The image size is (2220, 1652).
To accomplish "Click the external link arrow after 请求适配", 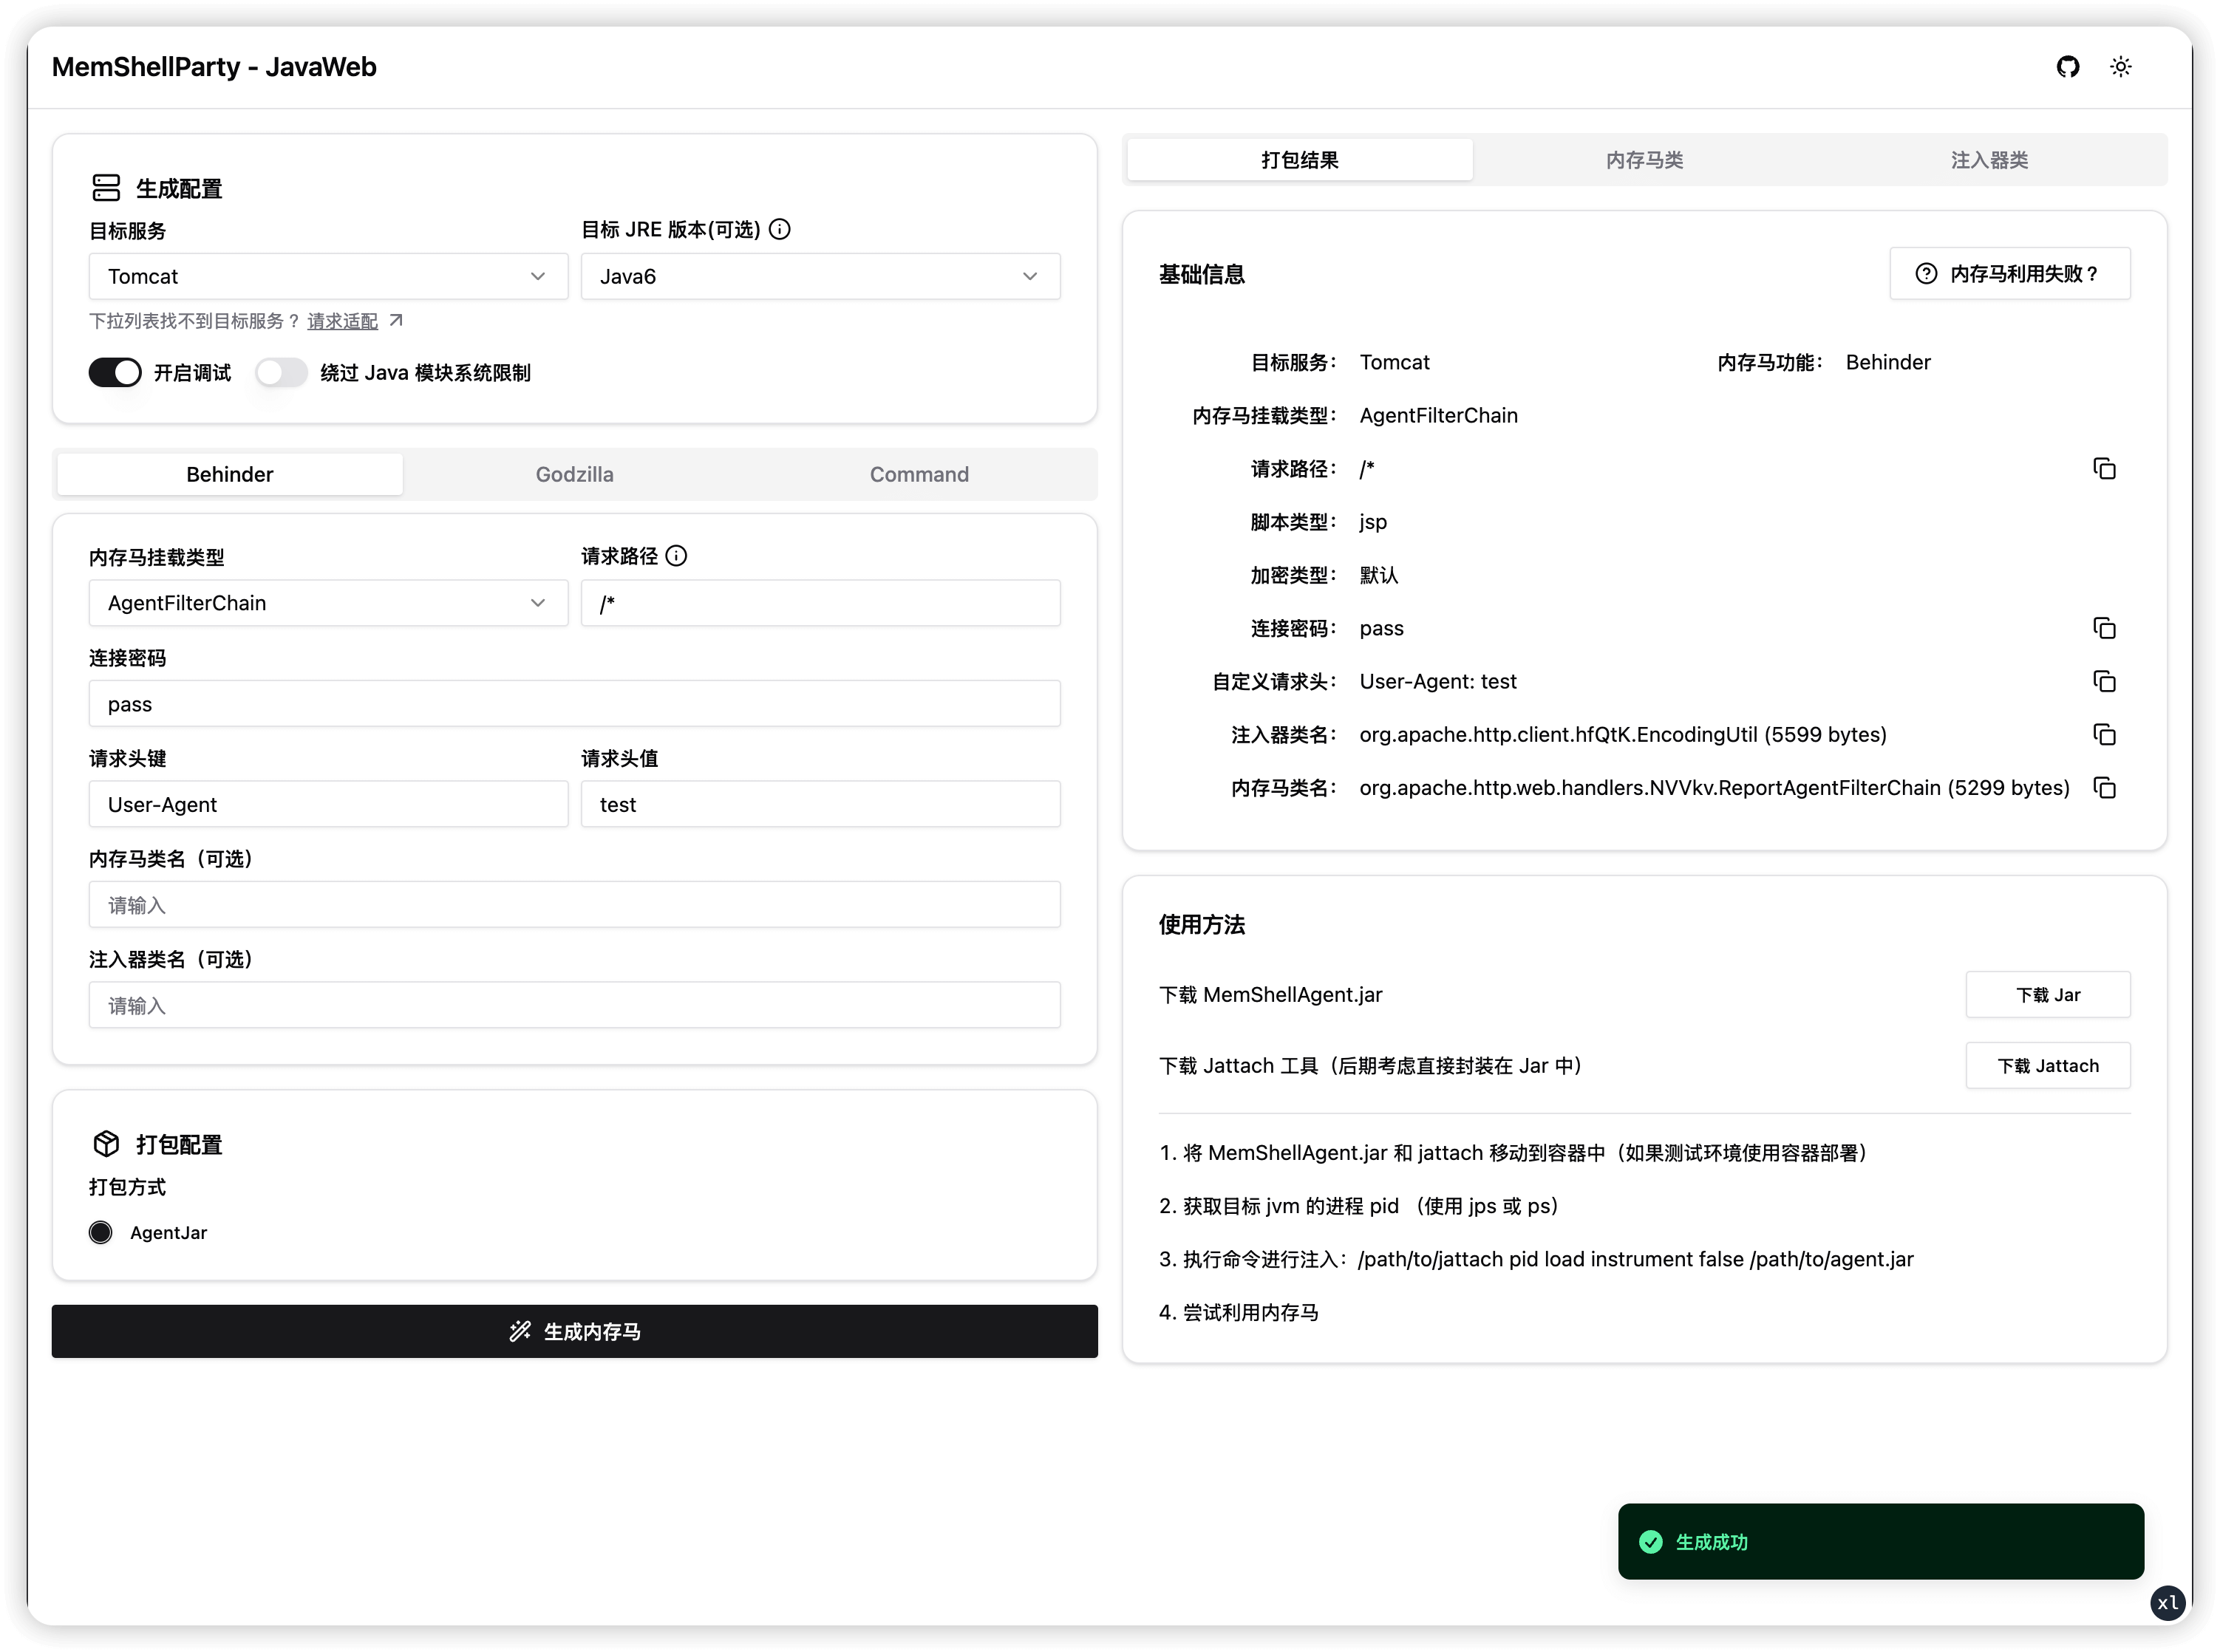I will 396,320.
